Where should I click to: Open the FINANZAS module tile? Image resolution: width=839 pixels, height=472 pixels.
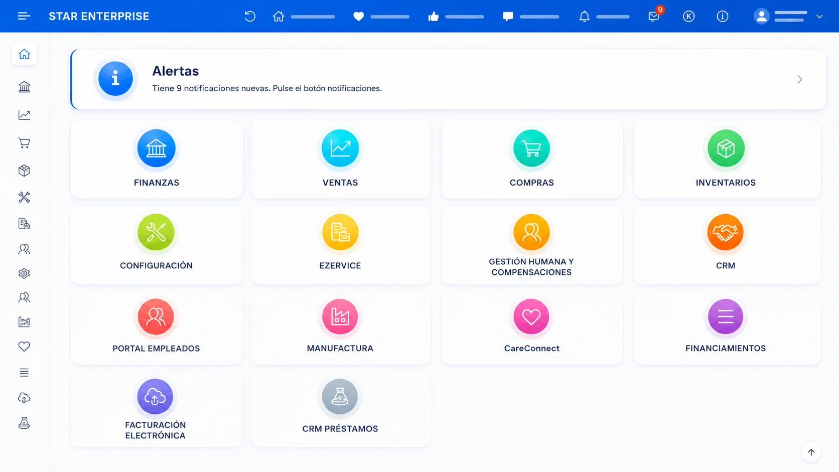tap(157, 160)
